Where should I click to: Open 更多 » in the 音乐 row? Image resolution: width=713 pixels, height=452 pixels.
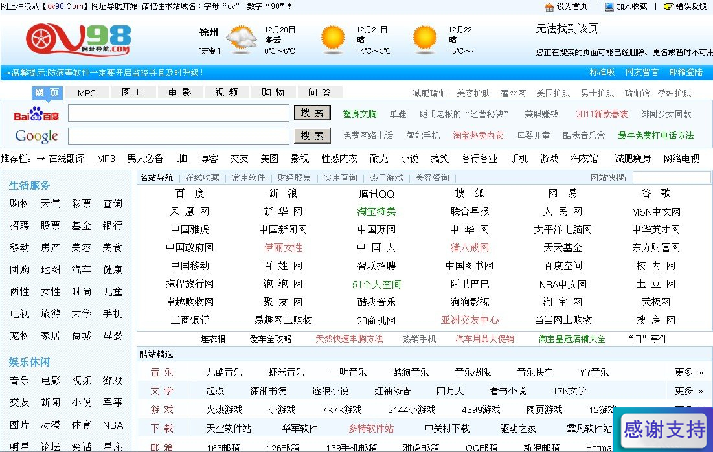pyautogui.click(x=688, y=372)
